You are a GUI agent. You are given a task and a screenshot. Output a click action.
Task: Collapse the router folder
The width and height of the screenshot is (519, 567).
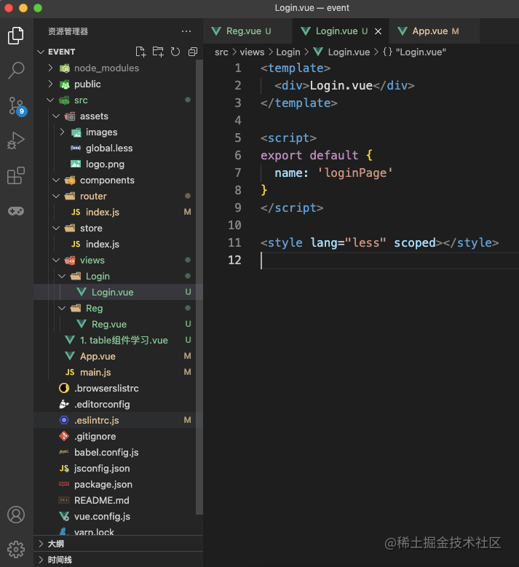118,196
